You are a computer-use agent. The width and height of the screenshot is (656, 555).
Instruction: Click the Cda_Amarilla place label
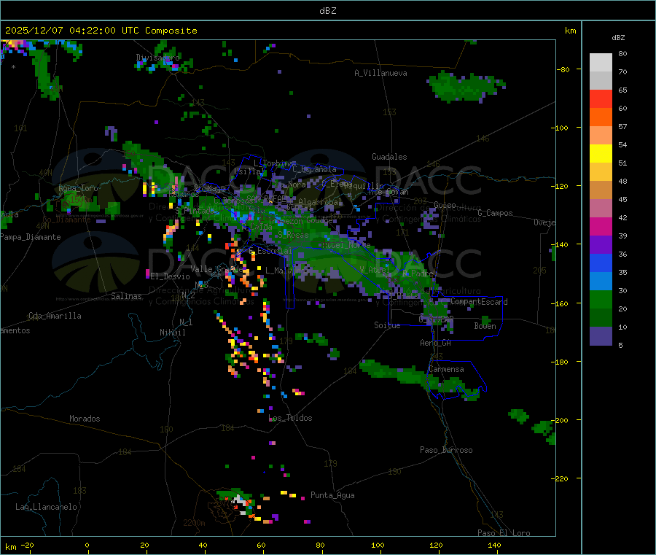point(55,316)
